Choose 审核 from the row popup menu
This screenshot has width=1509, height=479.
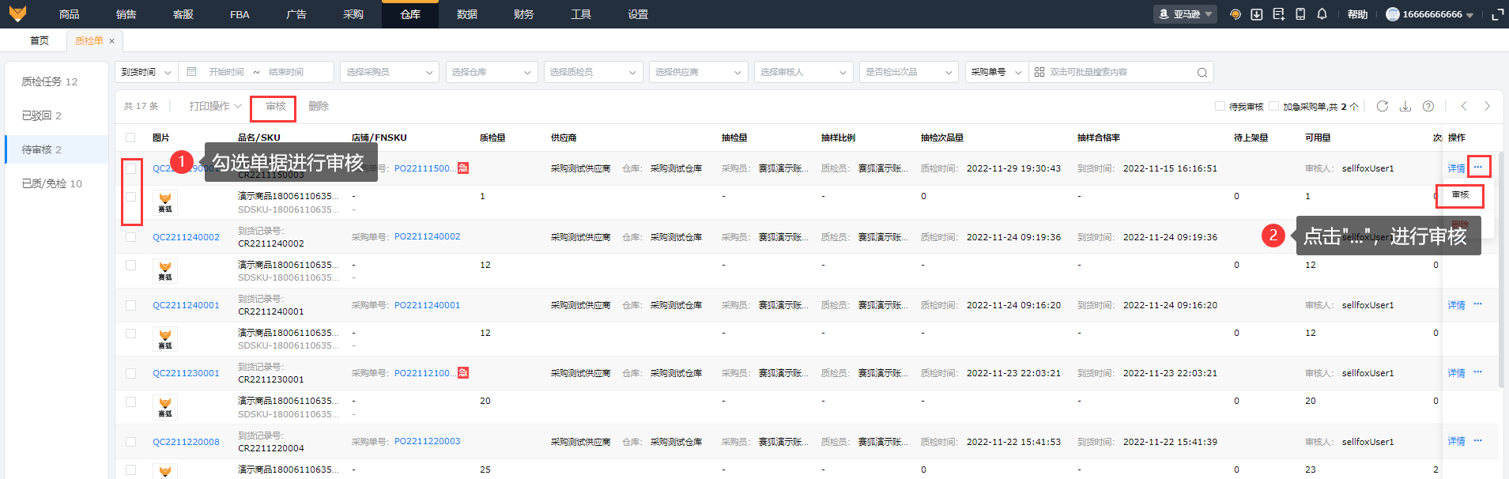coord(1460,194)
